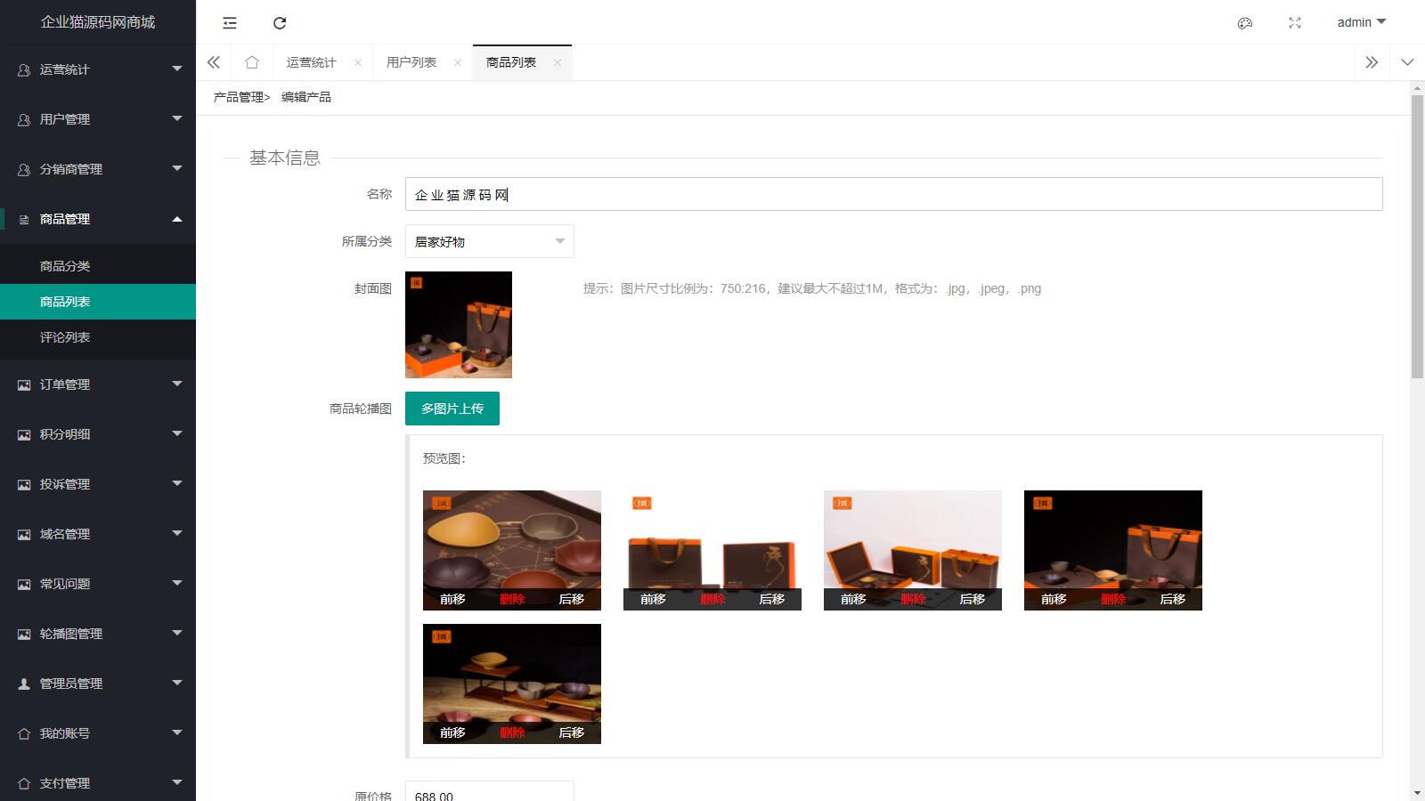Open 评论列表 in the sidebar
The image size is (1425, 801).
pyautogui.click(x=65, y=337)
